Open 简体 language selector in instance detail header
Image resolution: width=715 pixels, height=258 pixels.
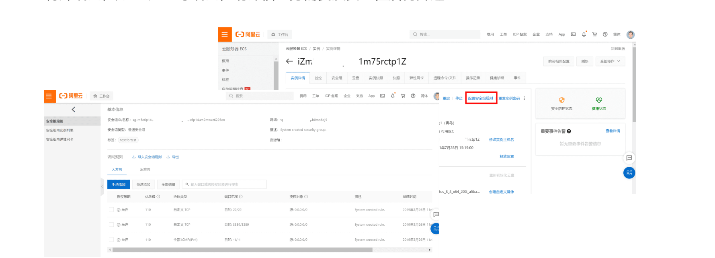pos(617,35)
